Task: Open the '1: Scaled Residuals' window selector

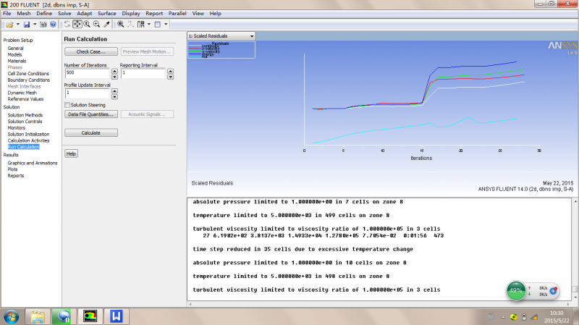Action: click(221, 35)
